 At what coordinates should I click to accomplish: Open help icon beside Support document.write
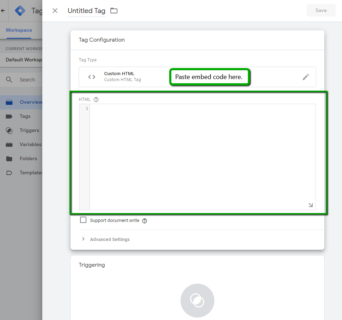coord(145,221)
